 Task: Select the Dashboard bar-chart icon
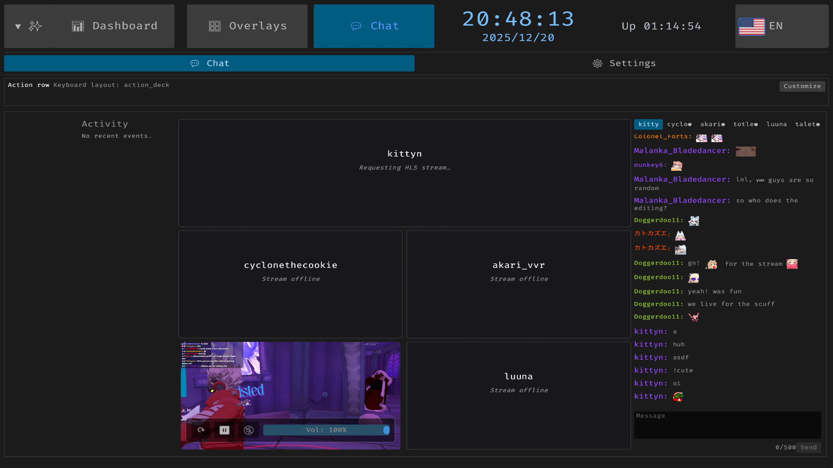[77, 26]
